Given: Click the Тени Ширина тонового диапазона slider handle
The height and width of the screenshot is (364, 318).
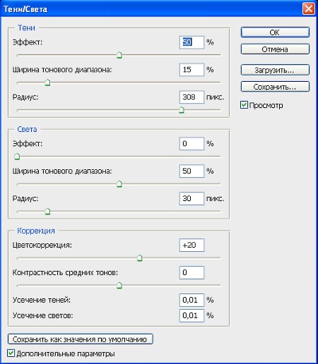Looking at the screenshot, I should (47, 83).
